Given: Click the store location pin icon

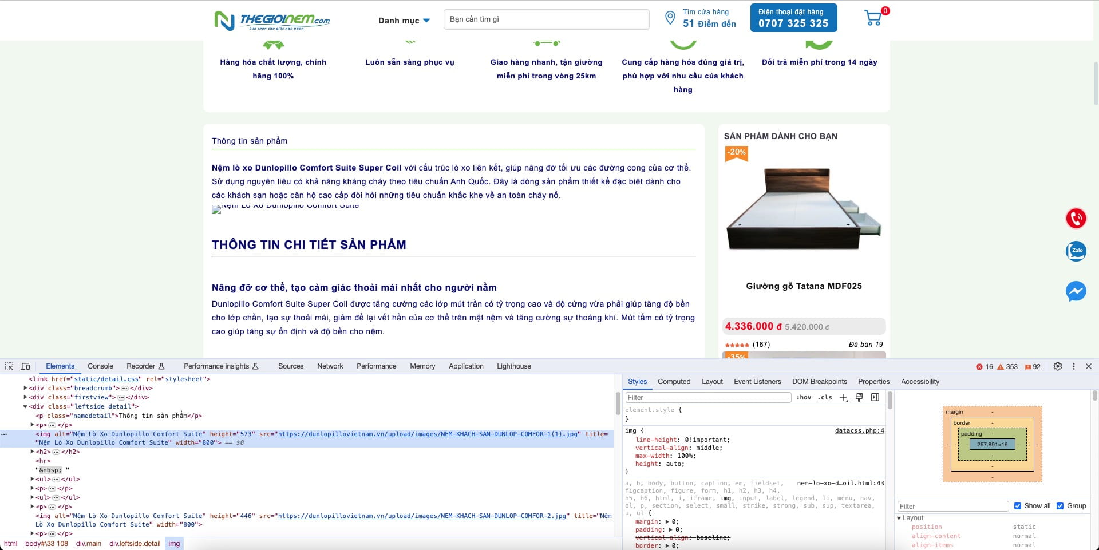Looking at the screenshot, I should click(x=670, y=18).
